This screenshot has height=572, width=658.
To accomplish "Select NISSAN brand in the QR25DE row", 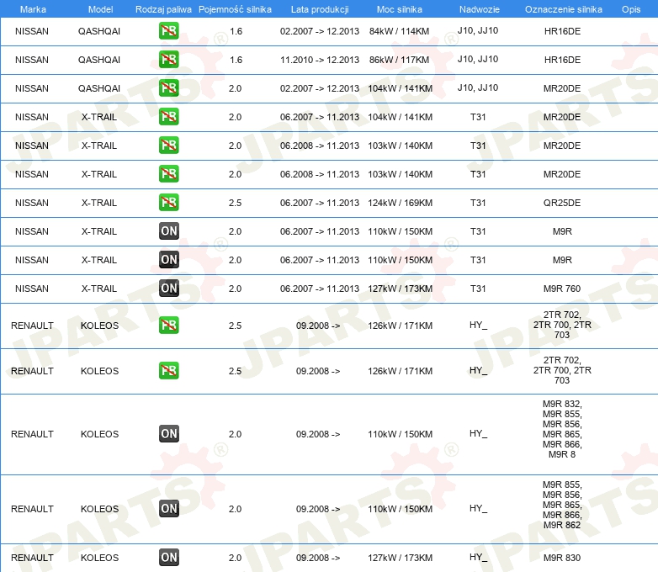I will [32, 203].
